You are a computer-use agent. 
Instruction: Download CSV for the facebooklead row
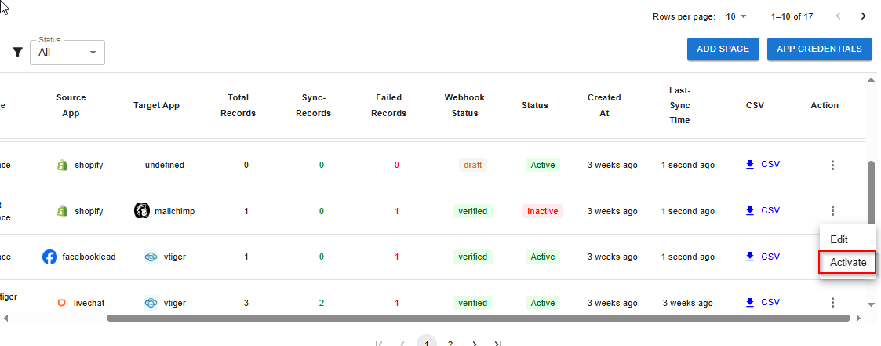tap(762, 257)
